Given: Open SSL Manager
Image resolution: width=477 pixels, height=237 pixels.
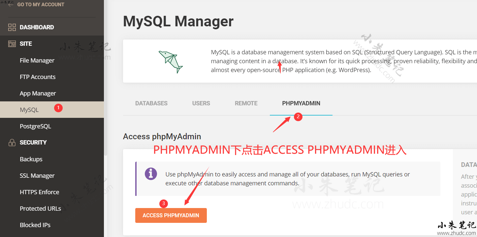Looking at the screenshot, I should pyautogui.click(x=37, y=176).
